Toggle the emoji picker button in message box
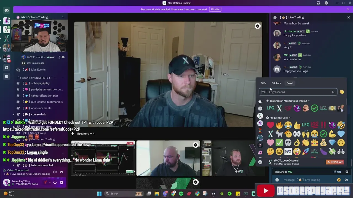Viewport: 353px width, 198px height. point(339,180)
